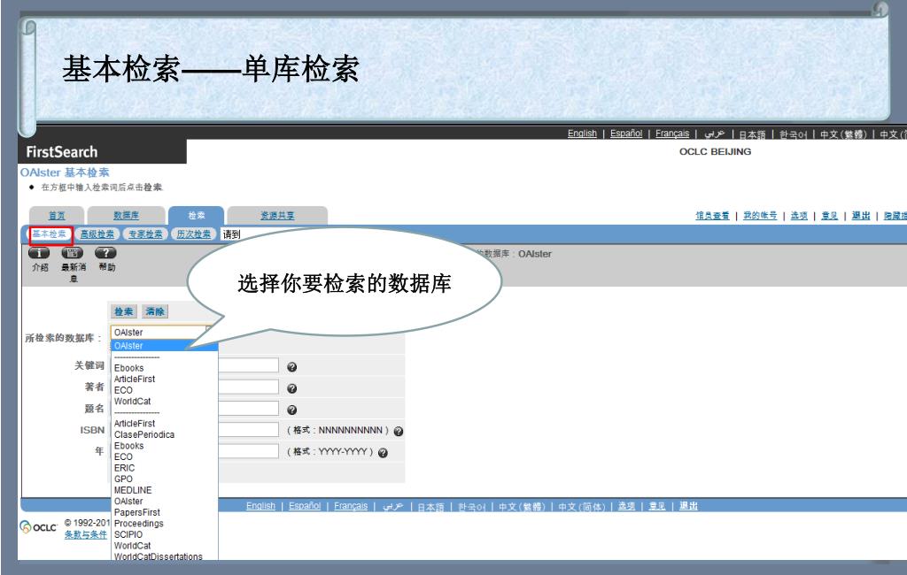This screenshot has height=575, width=907.
Task: Click the 帮助 question-mark icon
Action: pos(106,252)
